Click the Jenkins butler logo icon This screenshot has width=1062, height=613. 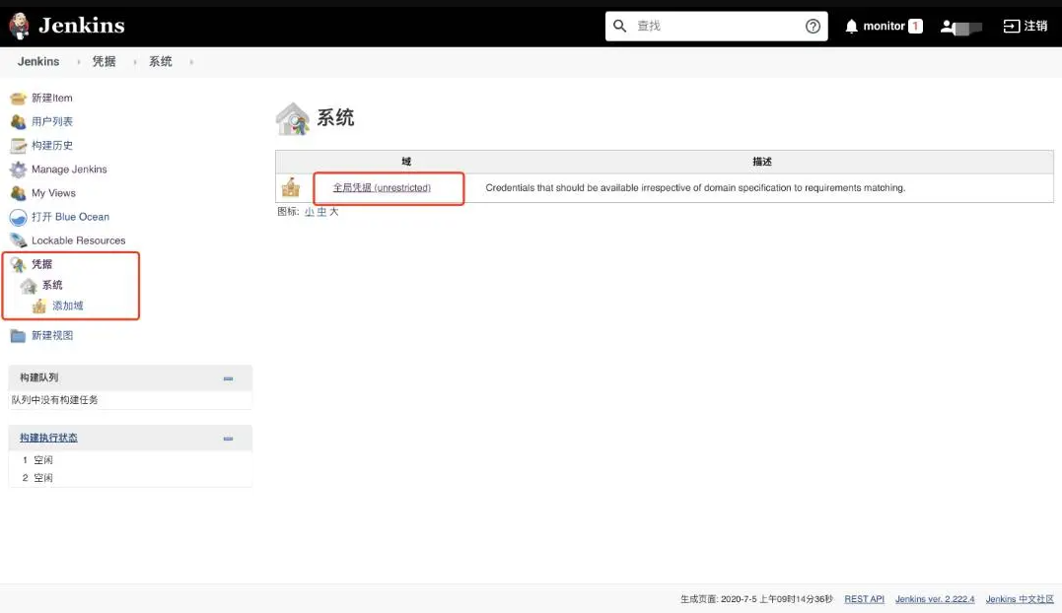[20, 26]
